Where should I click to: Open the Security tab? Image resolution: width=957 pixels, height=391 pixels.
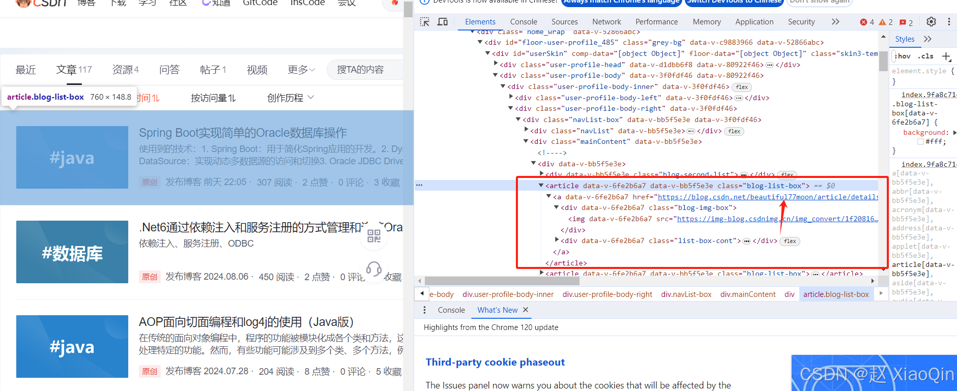click(801, 22)
